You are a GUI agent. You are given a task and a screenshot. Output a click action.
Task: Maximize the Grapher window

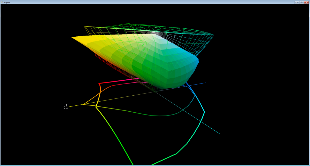click(x=301, y=2)
